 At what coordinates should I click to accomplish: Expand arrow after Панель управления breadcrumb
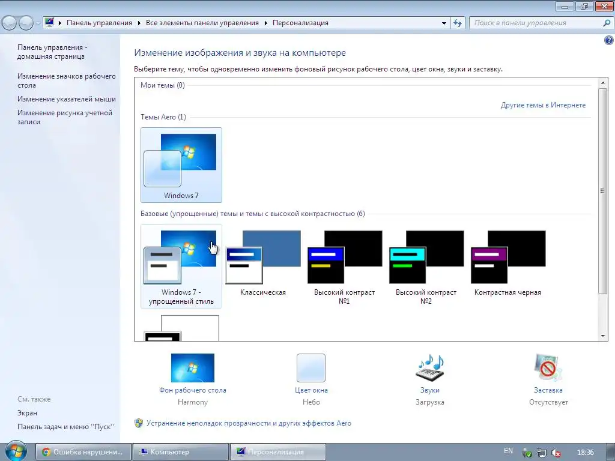(x=139, y=23)
